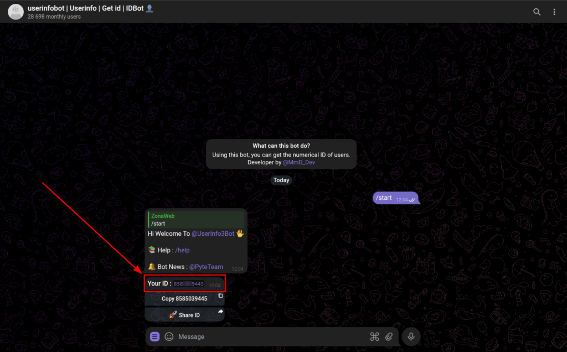567x352 pixels.
Task: Click the Today date badge
Action: (x=281, y=180)
